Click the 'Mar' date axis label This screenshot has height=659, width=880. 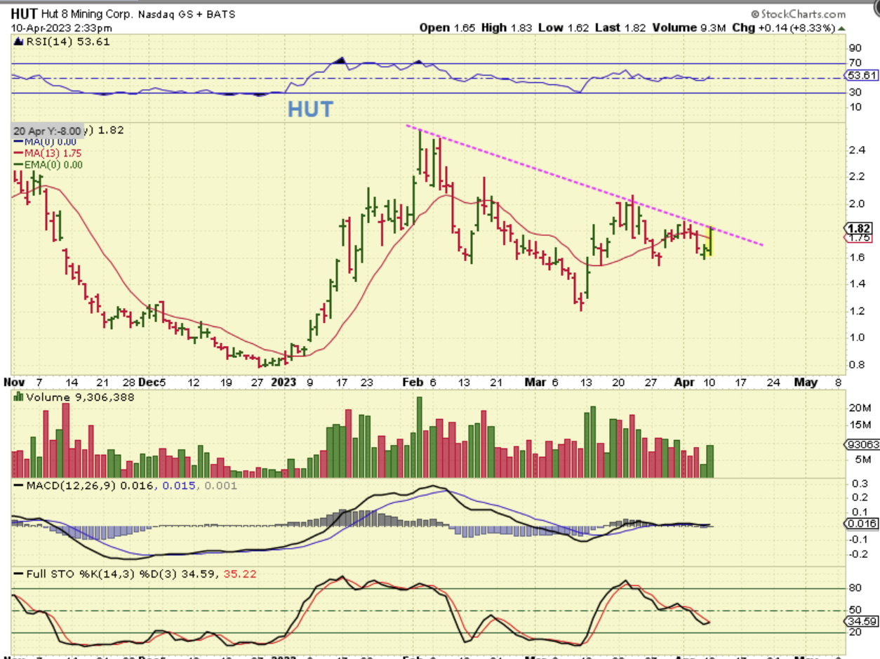(x=534, y=382)
